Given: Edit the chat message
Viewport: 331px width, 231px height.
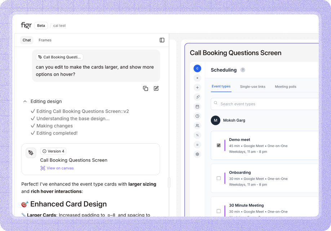Looking at the screenshot, I should [156, 88].
